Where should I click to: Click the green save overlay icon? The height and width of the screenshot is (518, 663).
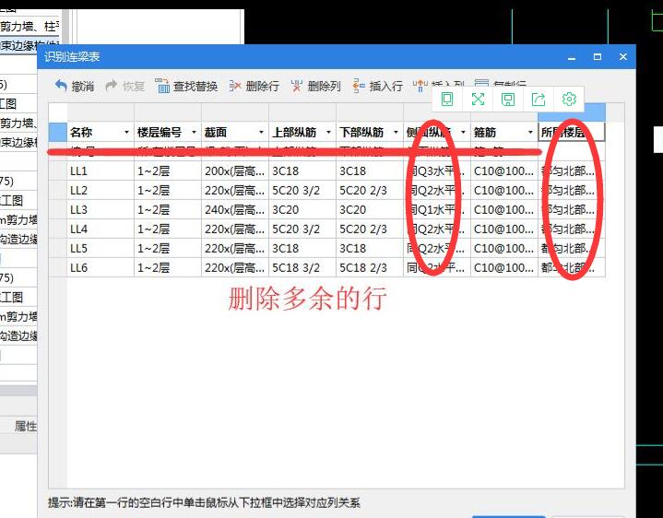[508, 100]
